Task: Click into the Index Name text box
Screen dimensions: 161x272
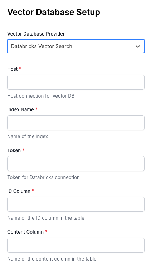Action: click(x=76, y=123)
